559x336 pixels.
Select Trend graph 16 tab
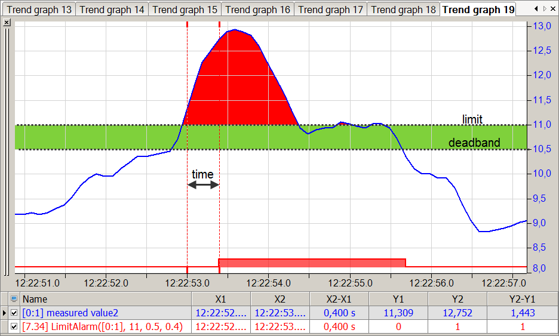[258, 10]
